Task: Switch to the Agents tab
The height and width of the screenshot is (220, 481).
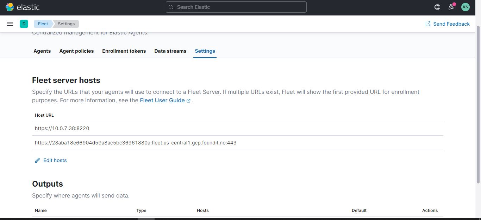Action: [x=42, y=51]
